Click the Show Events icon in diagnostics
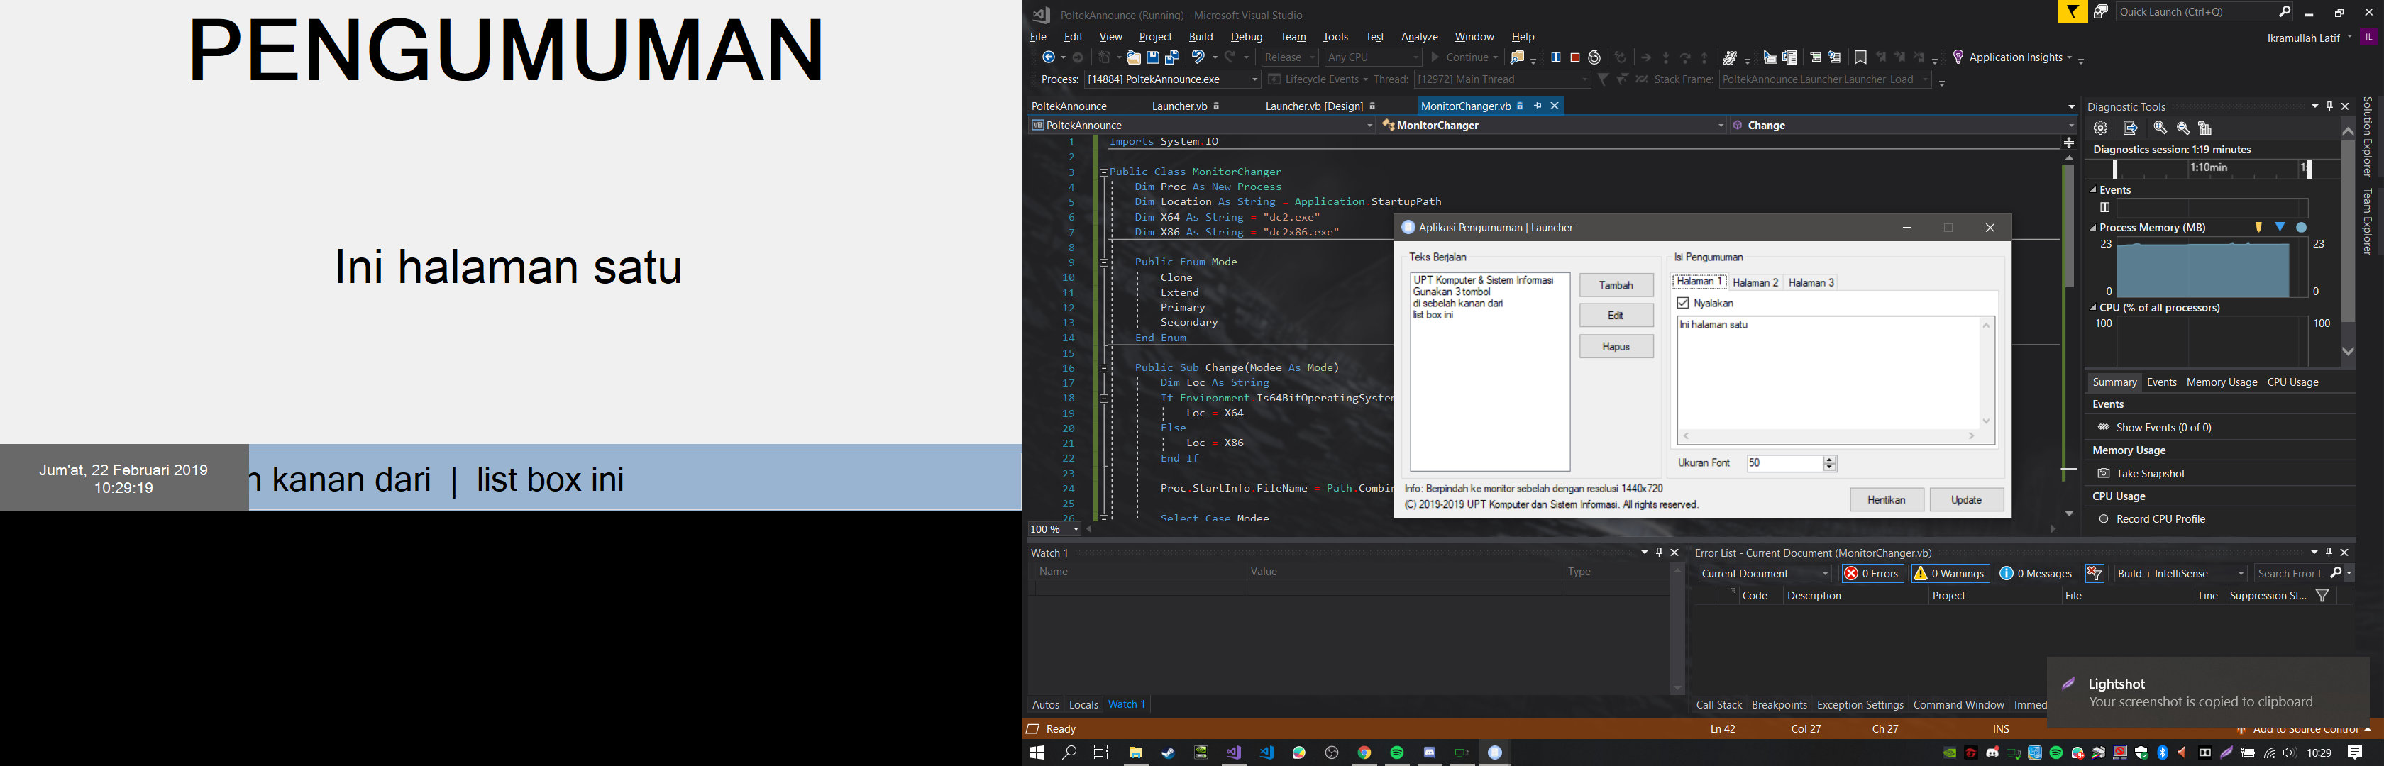Image resolution: width=2384 pixels, height=766 pixels. (2104, 427)
